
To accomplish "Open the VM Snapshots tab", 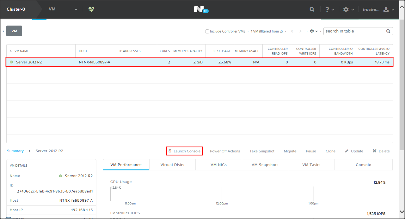I will [x=265, y=165].
